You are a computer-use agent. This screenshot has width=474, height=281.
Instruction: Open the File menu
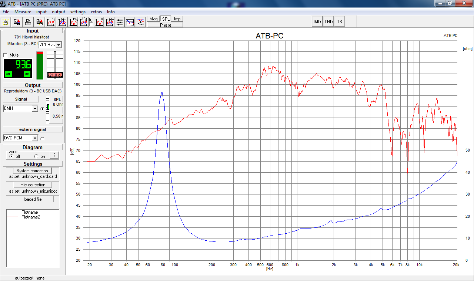[6, 12]
